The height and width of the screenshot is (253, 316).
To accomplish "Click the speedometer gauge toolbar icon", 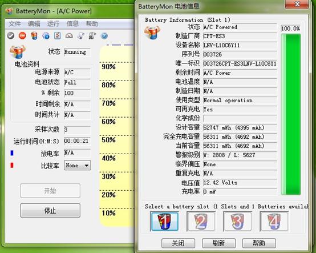I will tap(69, 36).
